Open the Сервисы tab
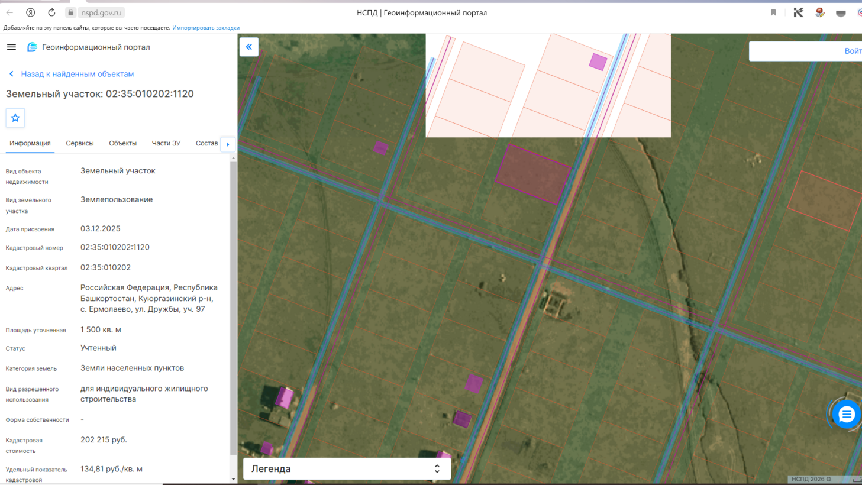Viewport: 862px width, 485px height. [x=80, y=143]
